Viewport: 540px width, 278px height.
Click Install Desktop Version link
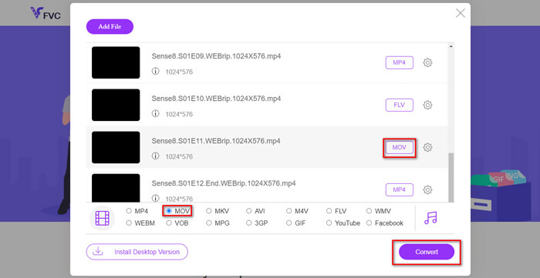point(137,252)
